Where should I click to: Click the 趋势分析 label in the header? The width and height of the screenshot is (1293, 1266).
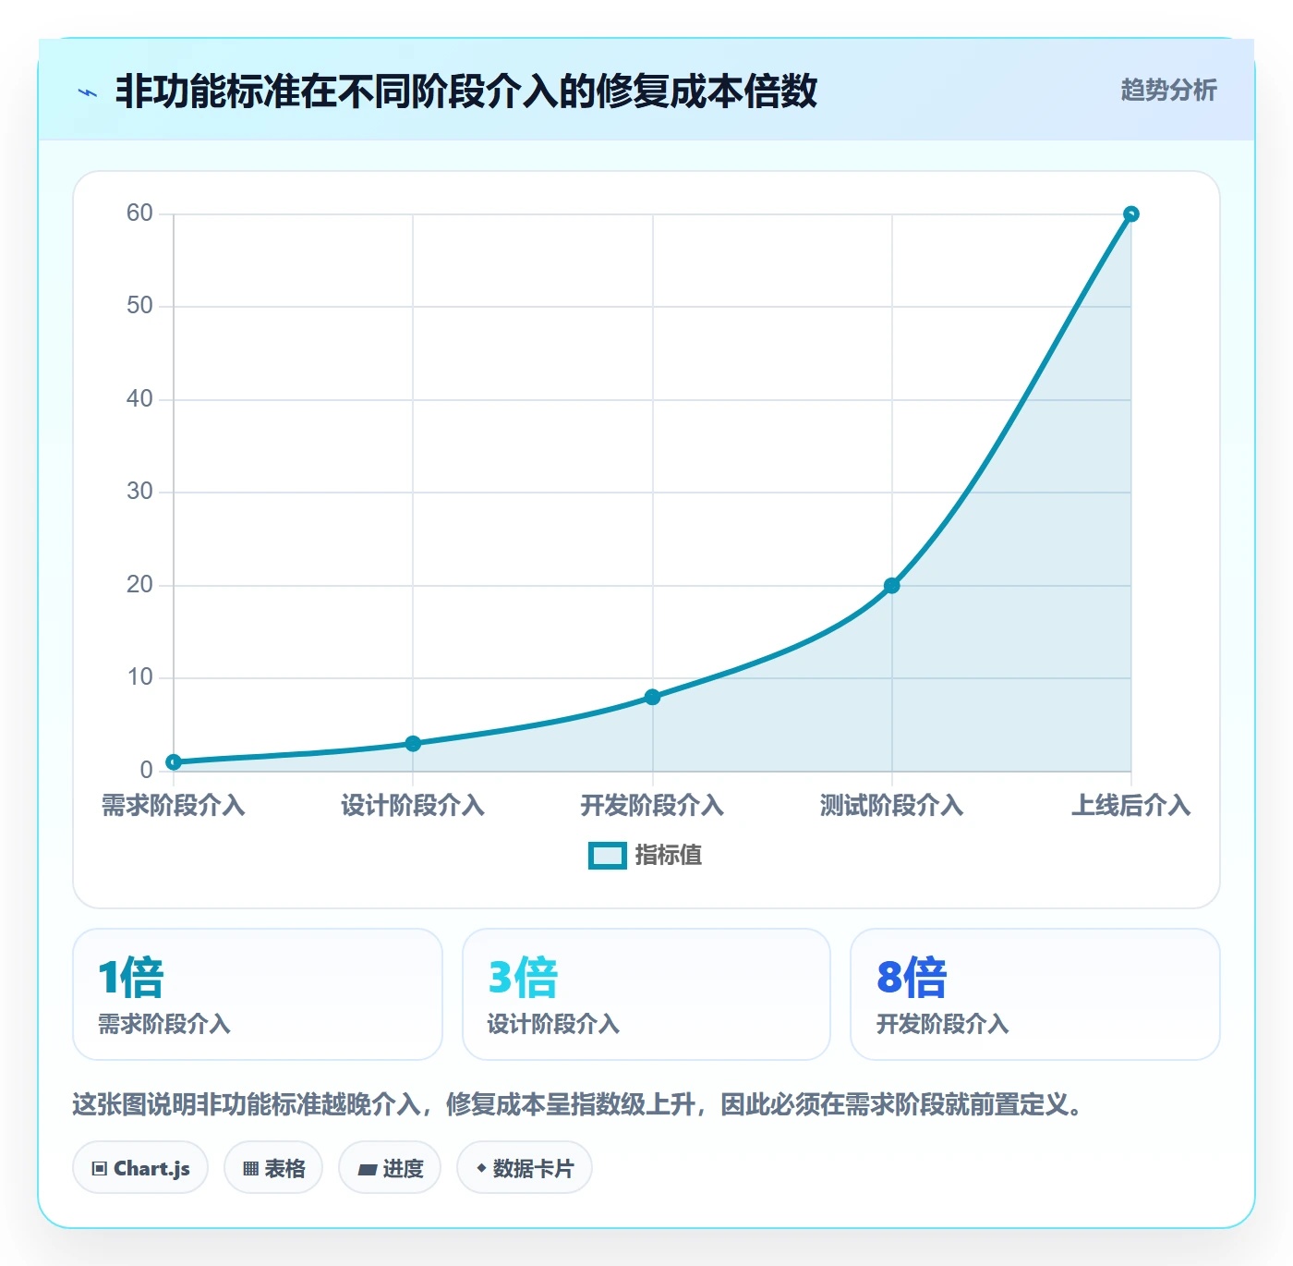pos(1168,90)
